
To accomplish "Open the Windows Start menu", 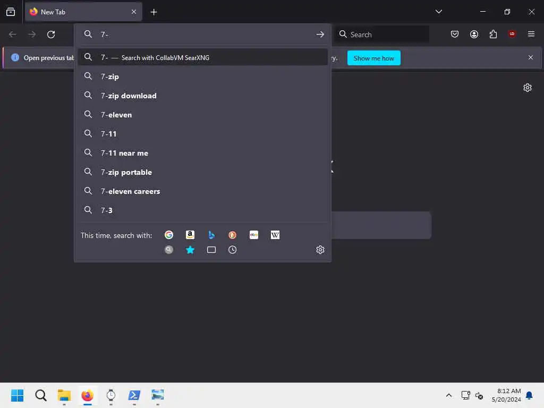I will [17, 395].
